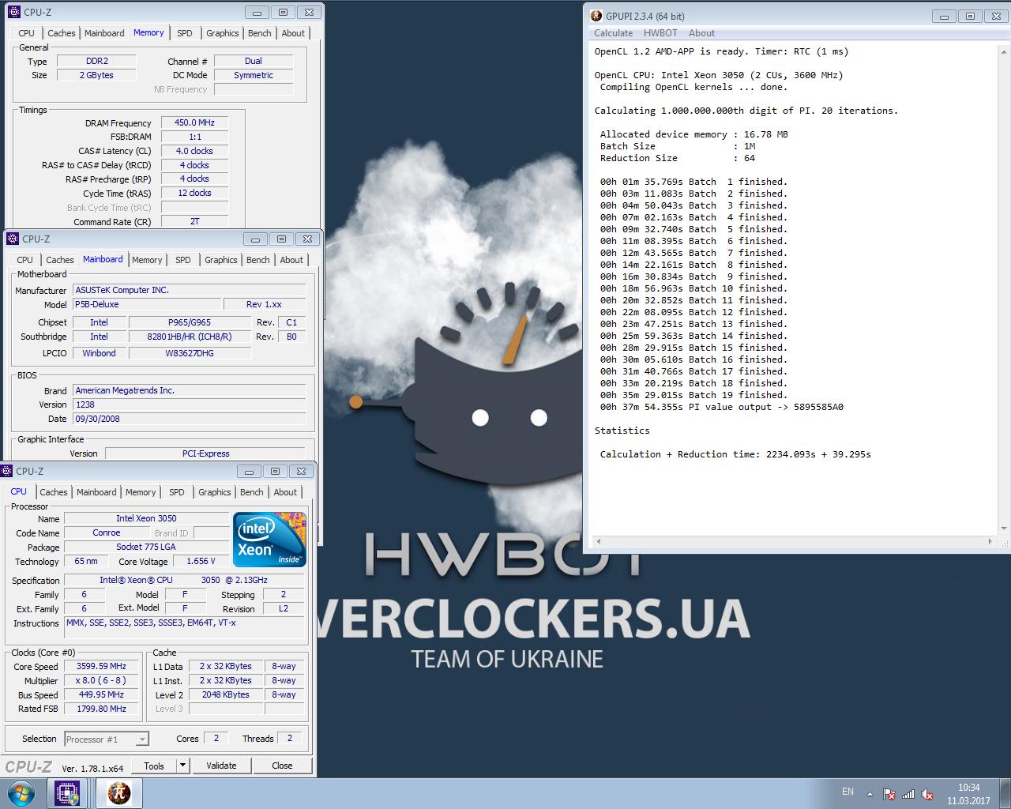Switch to the Caches tab in the Memory window
Image resolution: width=1011 pixels, height=809 pixels.
coord(61,33)
